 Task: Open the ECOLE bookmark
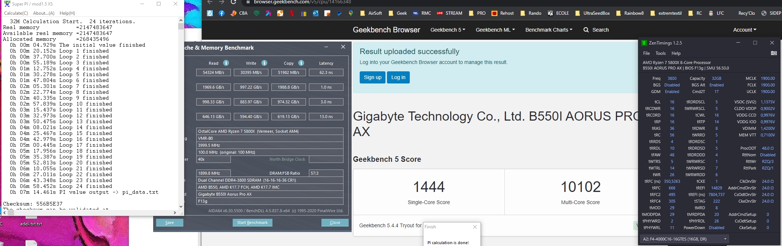pyautogui.click(x=558, y=13)
